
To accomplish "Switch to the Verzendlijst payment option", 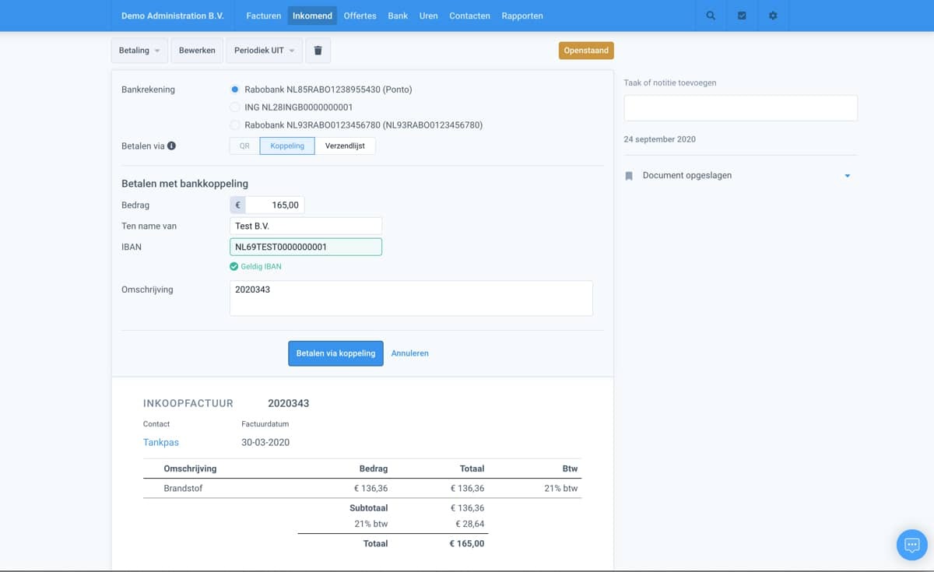I will tap(345, 146).
